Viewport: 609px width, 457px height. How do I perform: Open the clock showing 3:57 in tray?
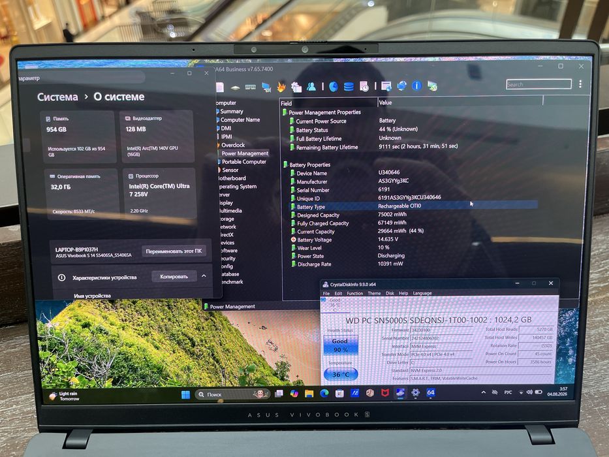pyautogui.click(x=557, y=391)
